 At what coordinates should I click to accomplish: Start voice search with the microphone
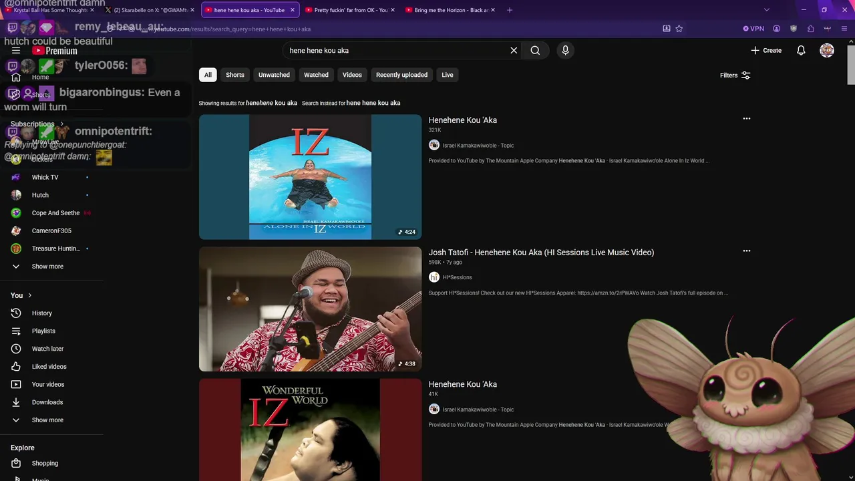pyautogui.click(x=565, y=50)
